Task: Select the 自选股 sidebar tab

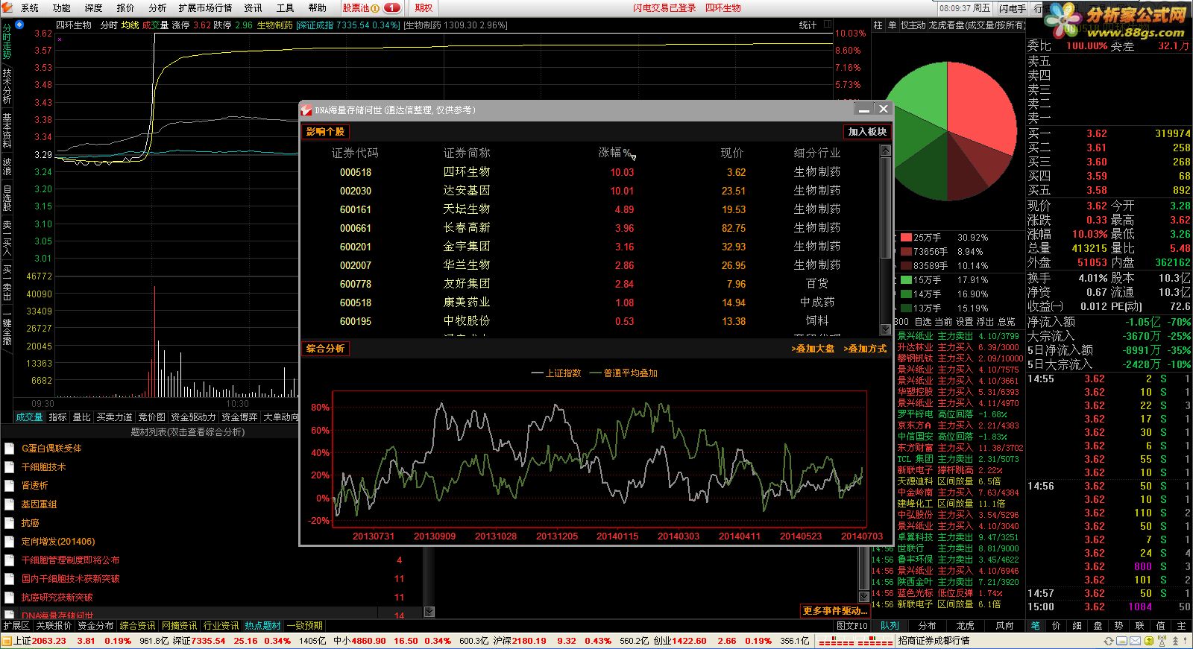Action: (7, 197)
